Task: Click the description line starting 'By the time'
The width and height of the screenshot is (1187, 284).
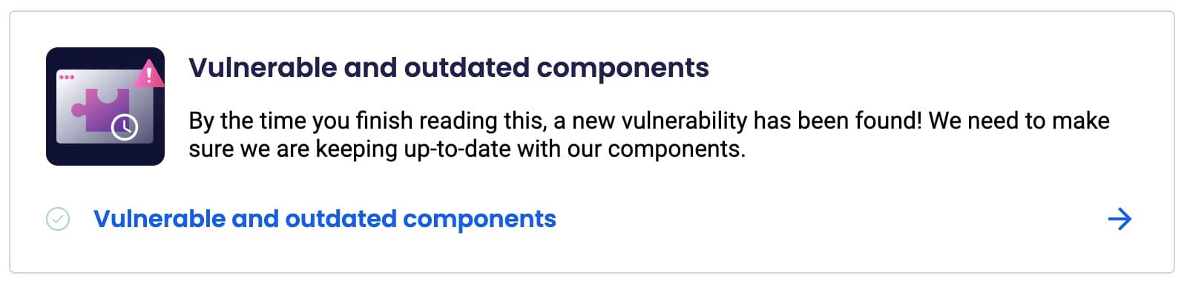Action: 649,121
